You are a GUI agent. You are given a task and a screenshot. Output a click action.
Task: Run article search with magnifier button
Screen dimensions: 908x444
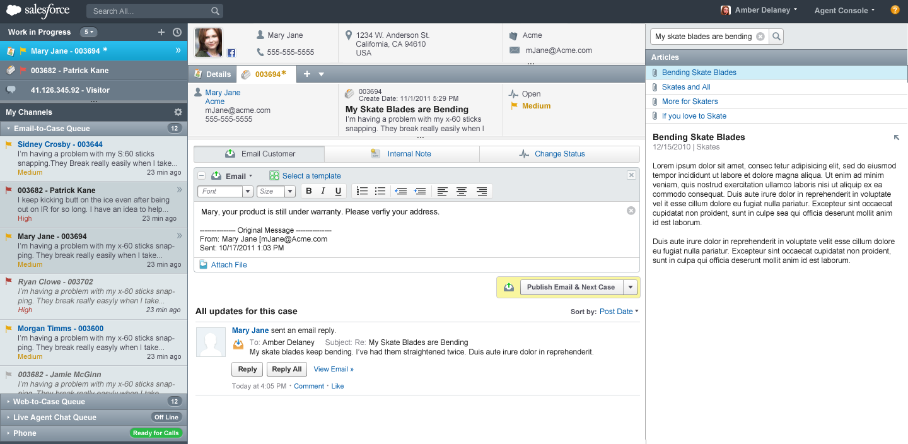777,37
